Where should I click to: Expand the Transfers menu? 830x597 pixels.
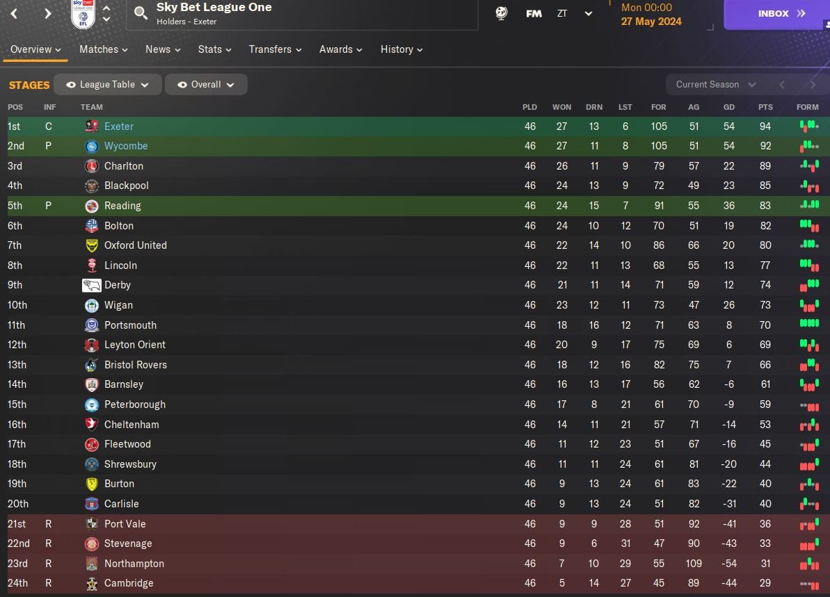275,49
